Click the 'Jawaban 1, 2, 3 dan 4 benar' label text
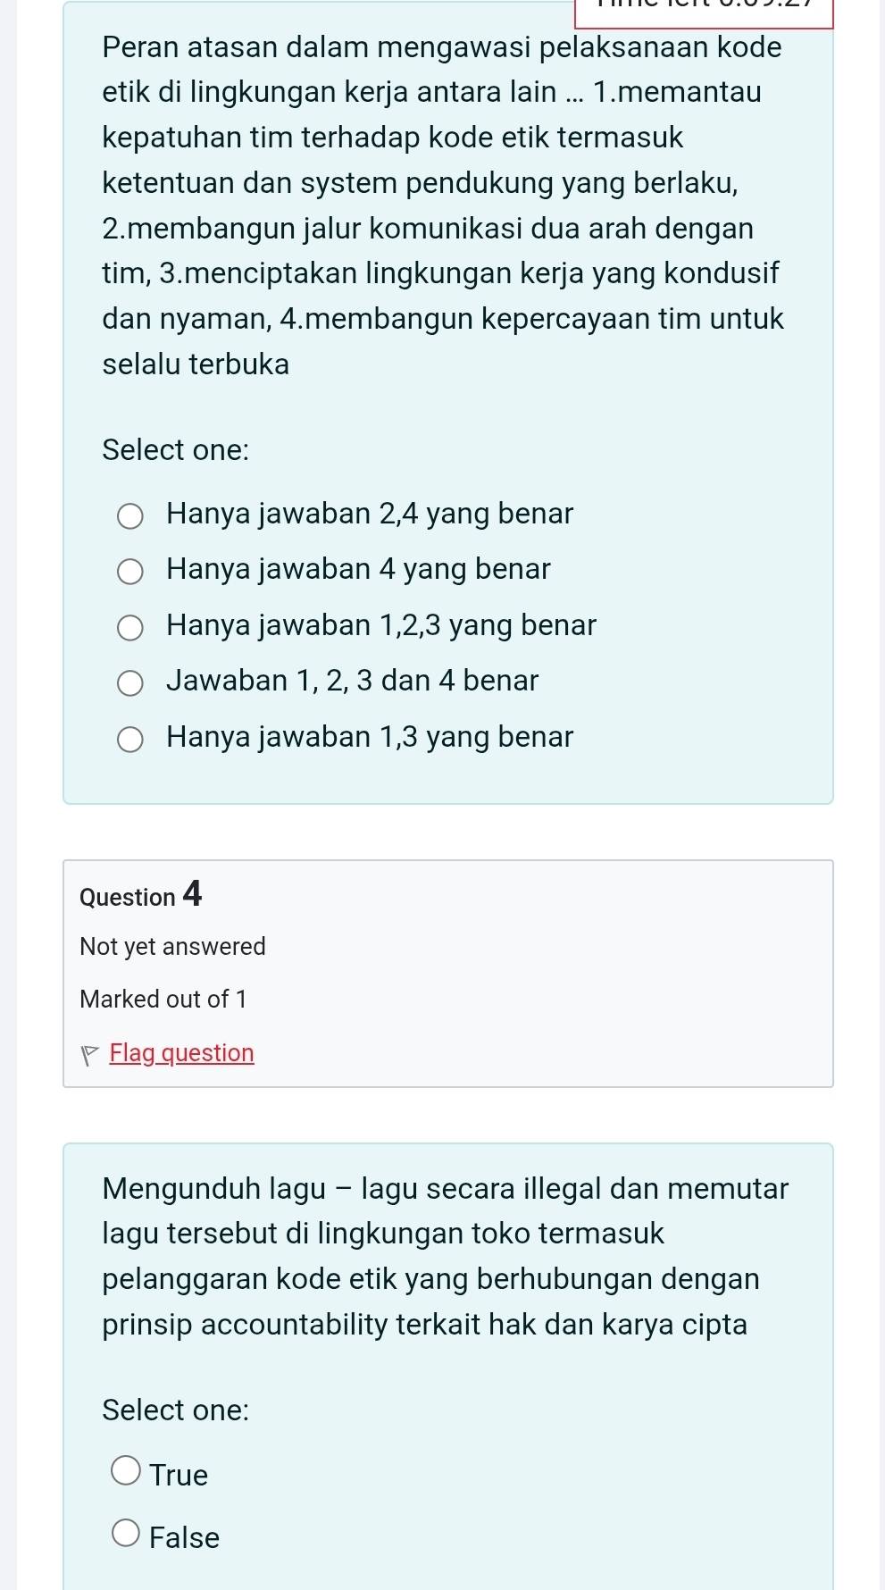 pos(353,682)
